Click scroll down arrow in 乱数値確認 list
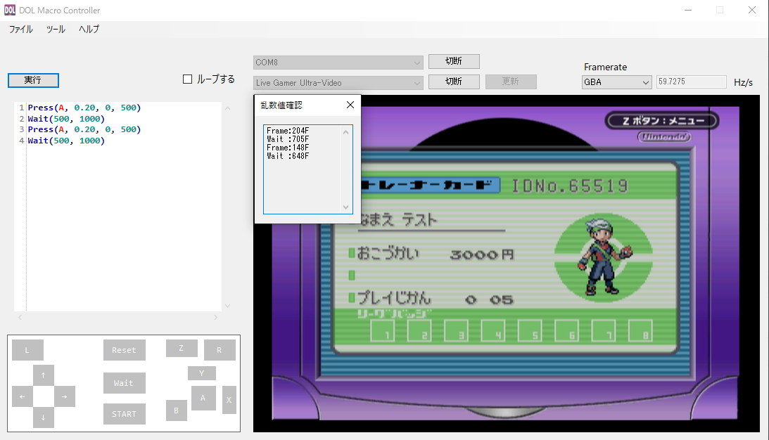Image resolution: width=769 pixels, height=440 pixels. [x=345, y=207]
